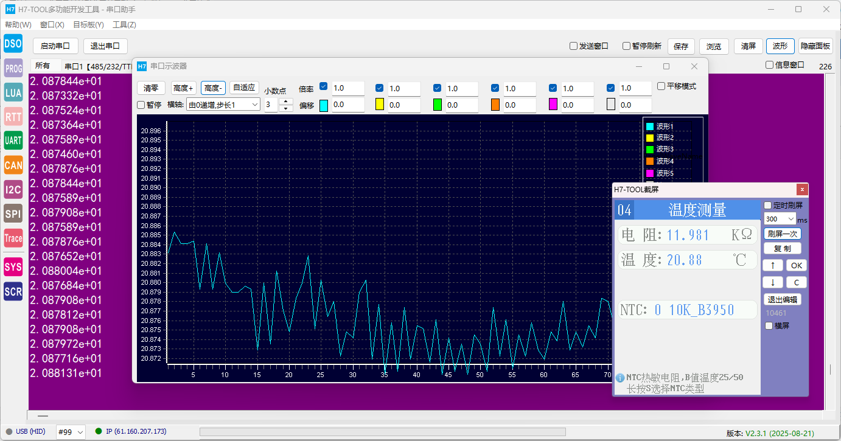Click the cyan waveform 1 color swatch
The width and height of the screenshot is (841, 441).
pyautogui.click(x=324, y=105)
